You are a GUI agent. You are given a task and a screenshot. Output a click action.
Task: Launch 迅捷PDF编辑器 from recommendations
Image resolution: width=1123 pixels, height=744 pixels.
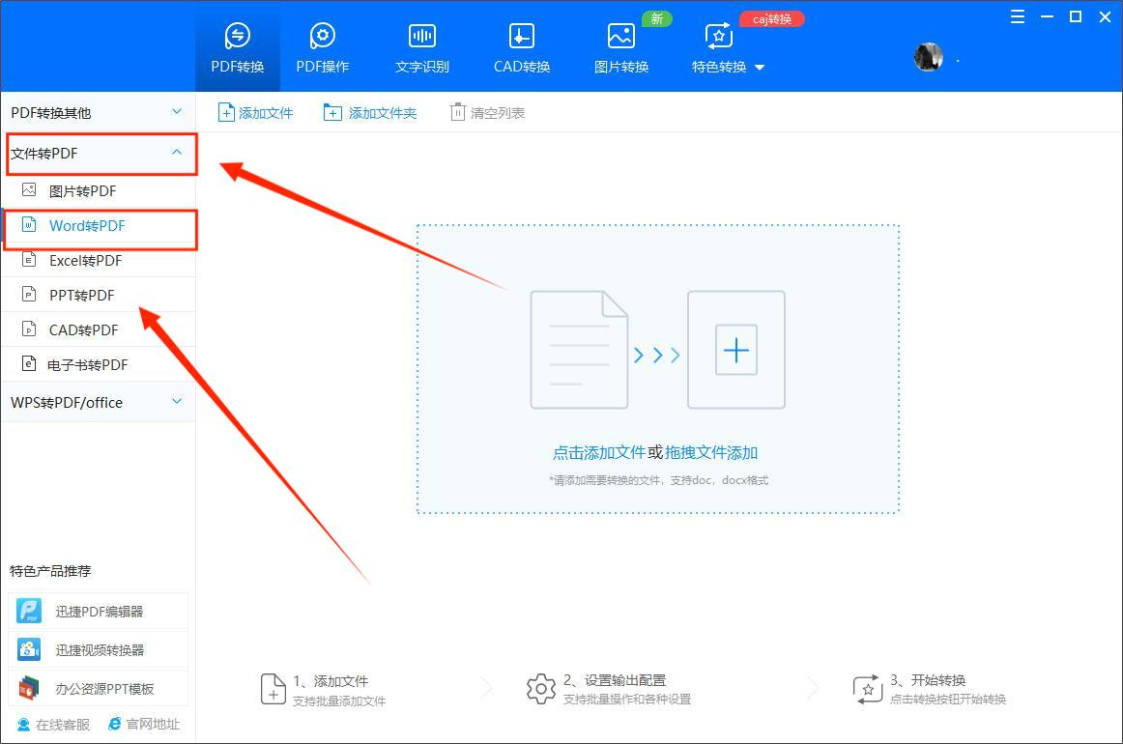click(x=98, y=610)
